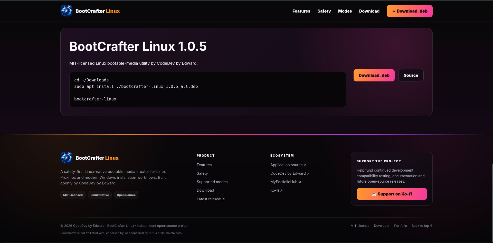493x243 pixels.
Task: Click the BootCrafter logo icon in footer
Action: pyautogui.click(x=67, y=158)
